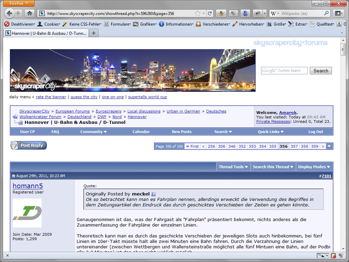Open User CP in forum navbar
349x262 pixels.
point(27,132)
